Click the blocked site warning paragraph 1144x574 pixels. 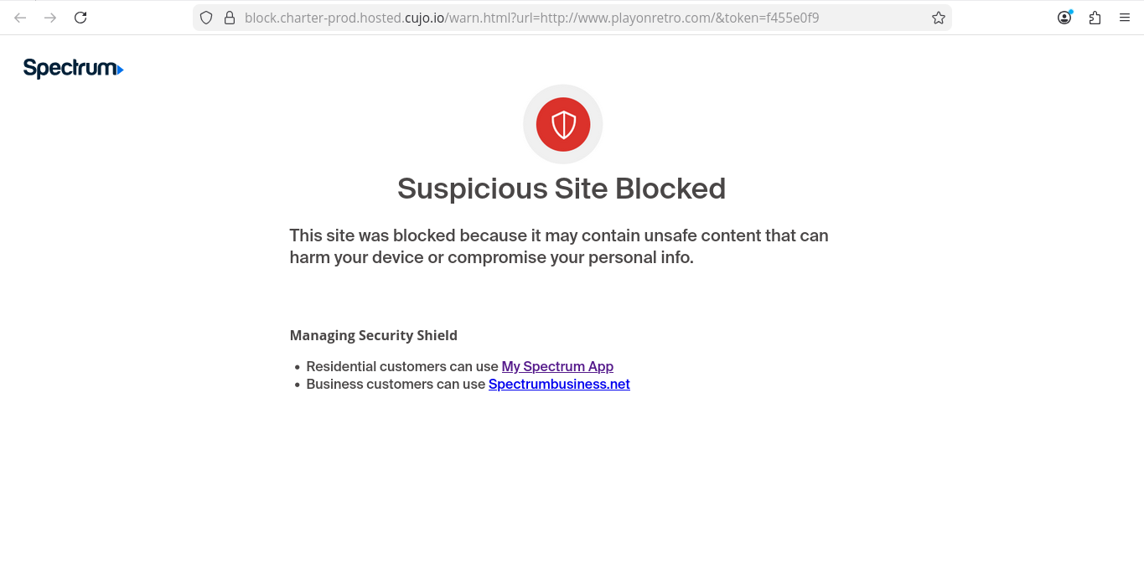pos(559,246)
